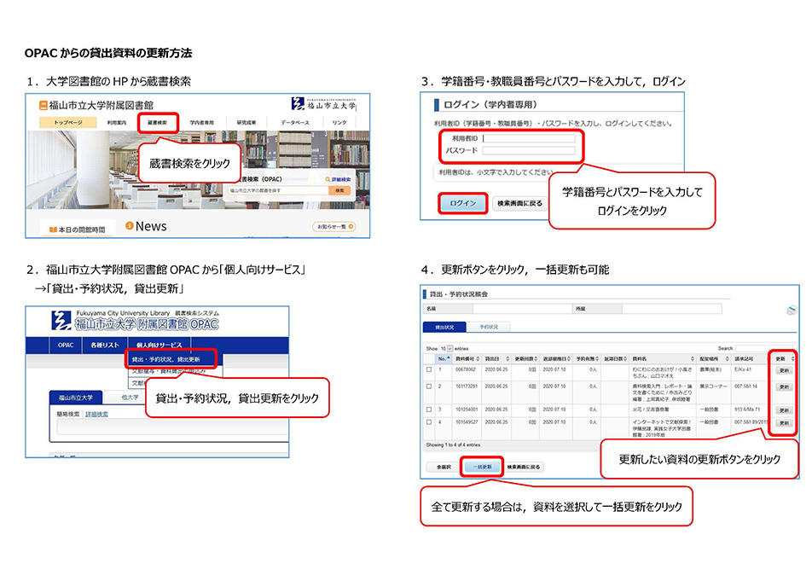
Task: Sort by 資料名 column header
Action: pyautogui.click(x=663, y=358)
